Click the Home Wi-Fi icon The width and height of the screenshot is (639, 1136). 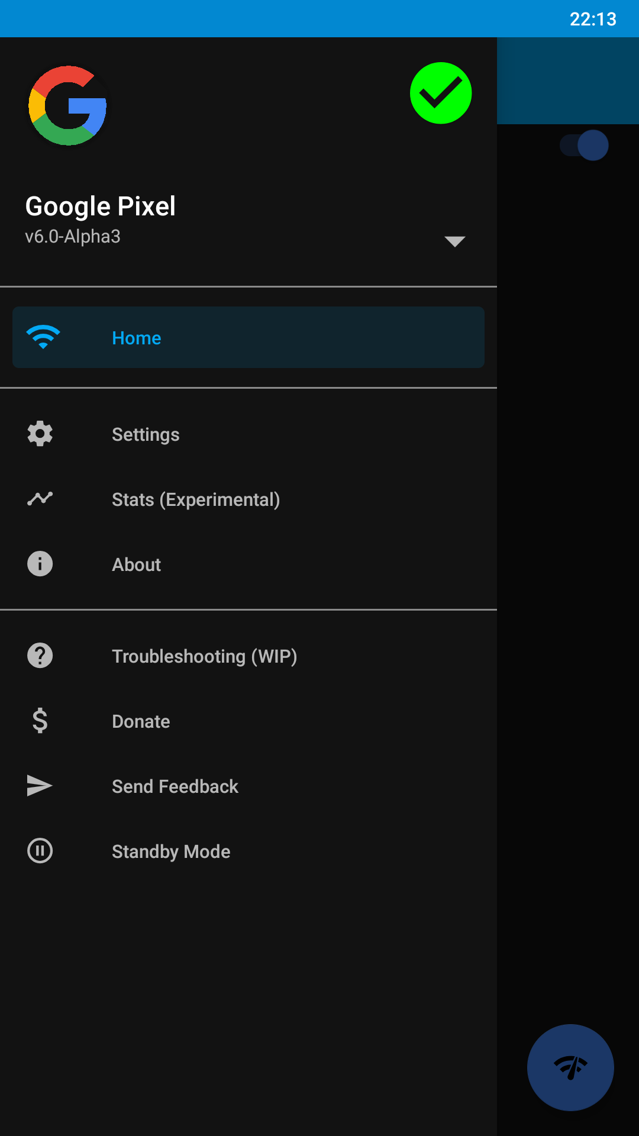click(43, 337)
